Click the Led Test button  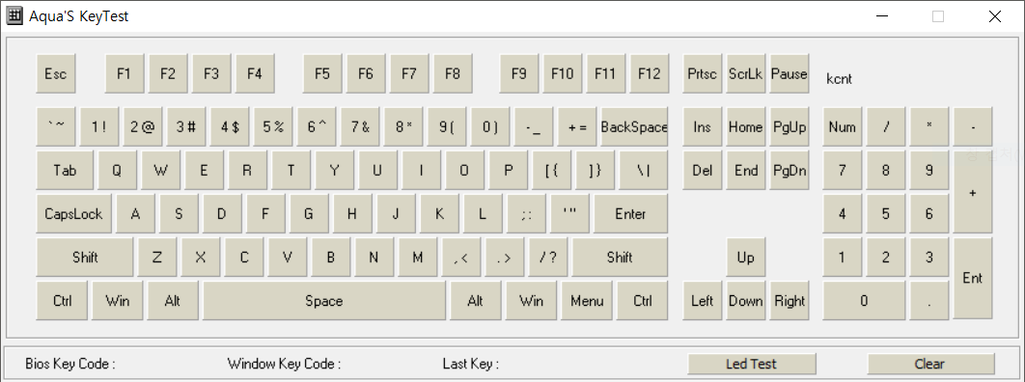tap(752, 364)
